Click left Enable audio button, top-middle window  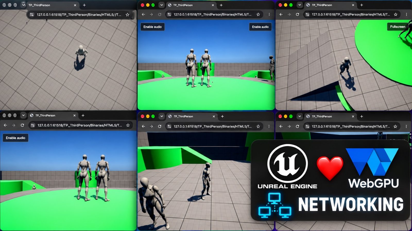(152, 27)
